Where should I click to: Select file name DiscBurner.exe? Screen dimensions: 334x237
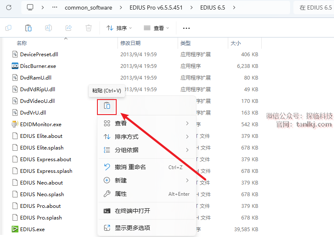click(x=38, y=66)
